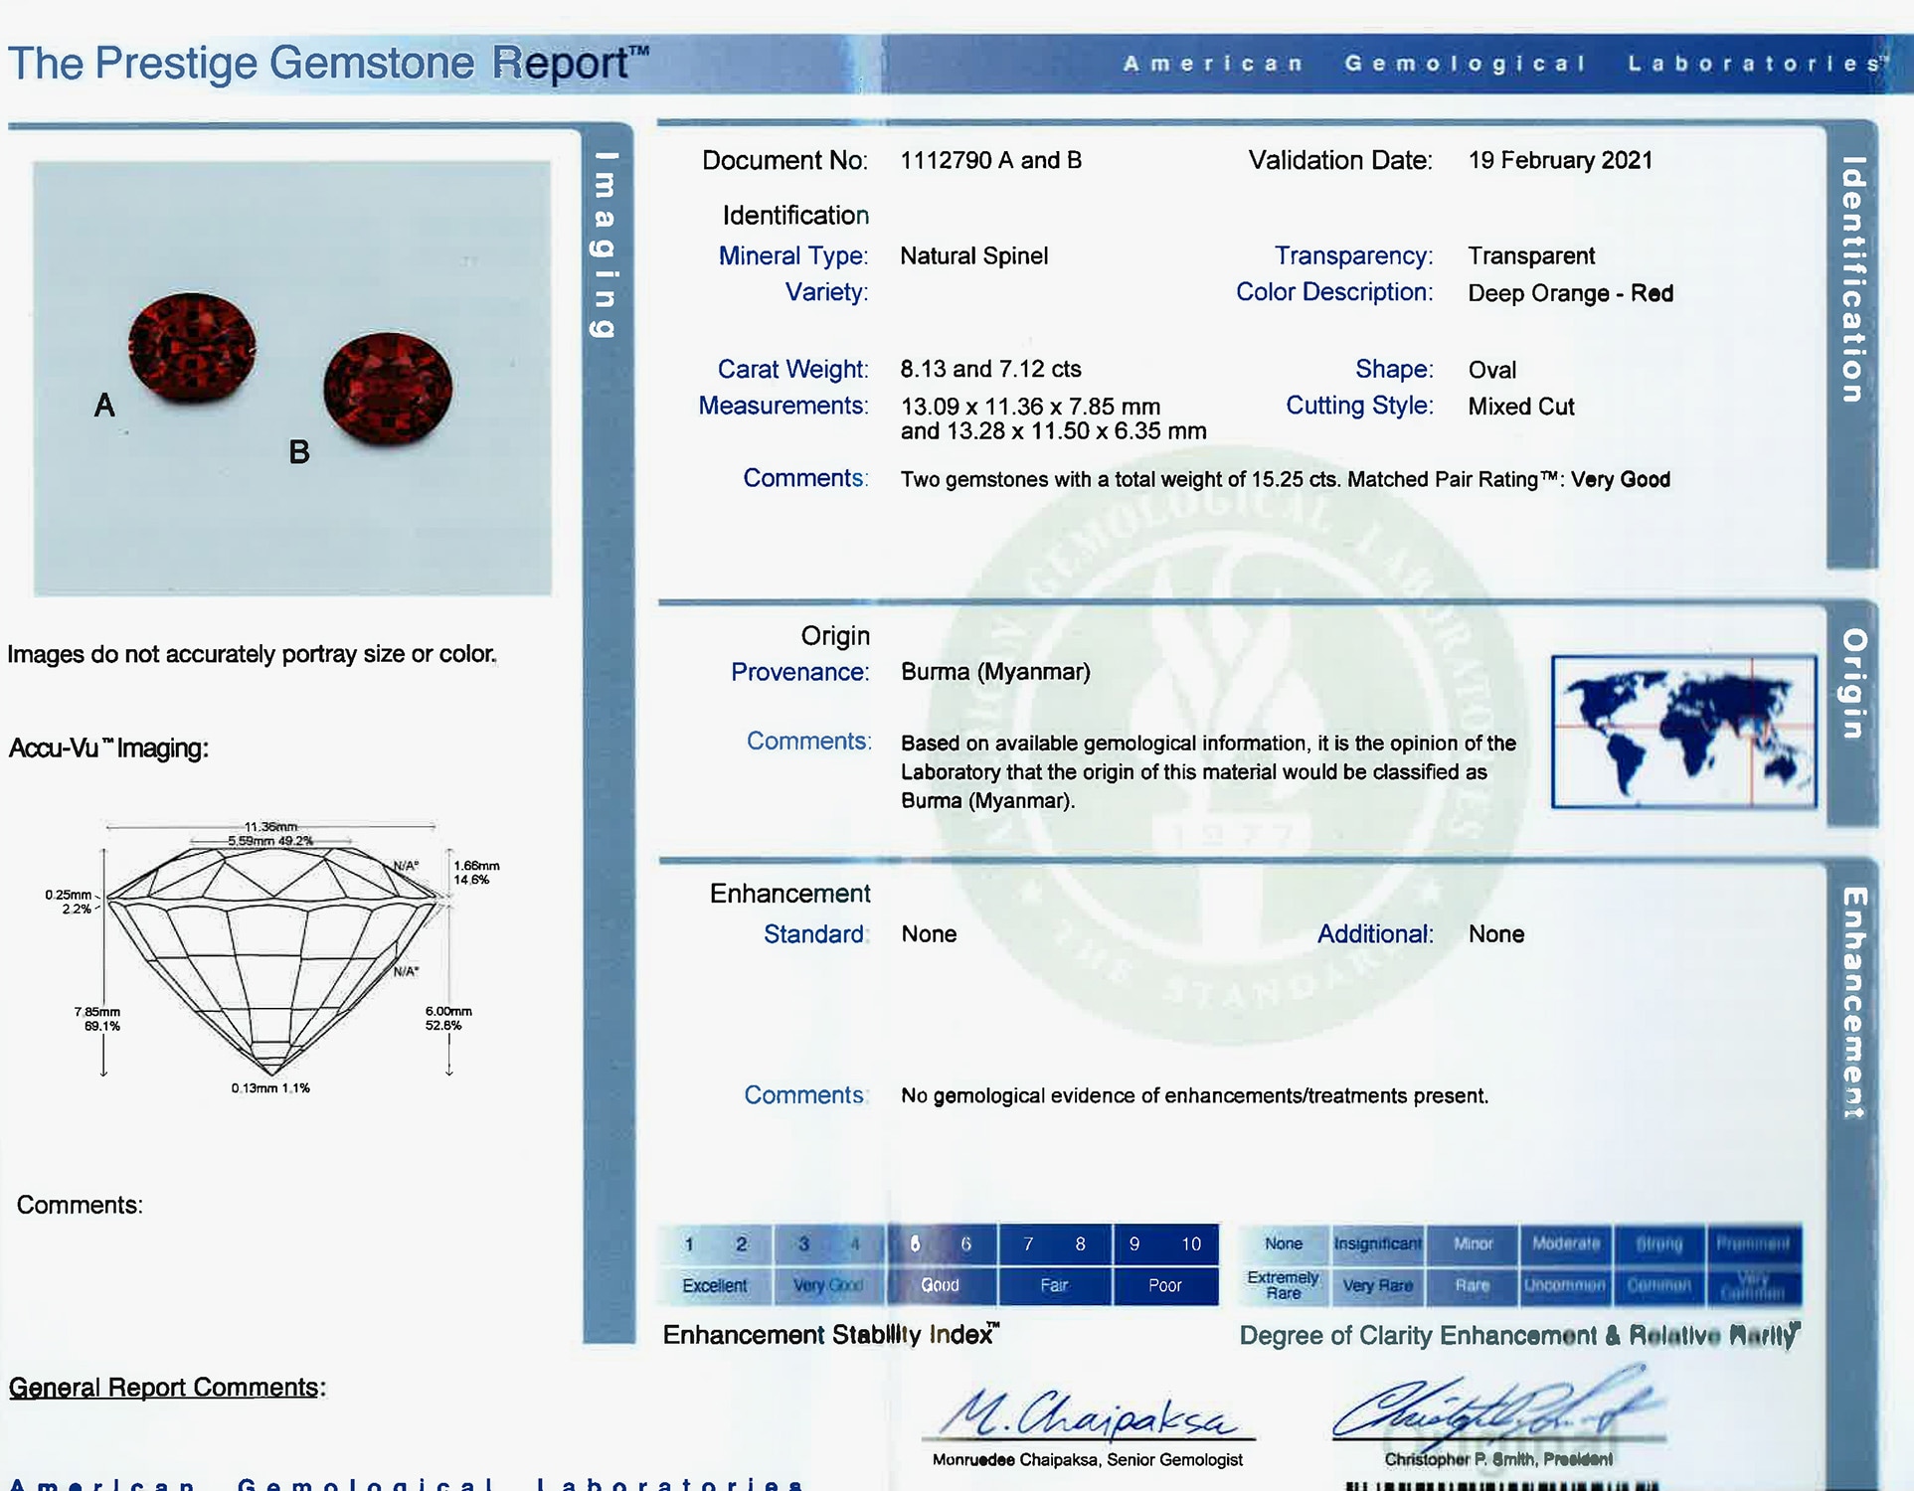The image size is (1914, 1491).
Task: Click the Extremely Rare rarity cell
Action: (1283, 1285)
